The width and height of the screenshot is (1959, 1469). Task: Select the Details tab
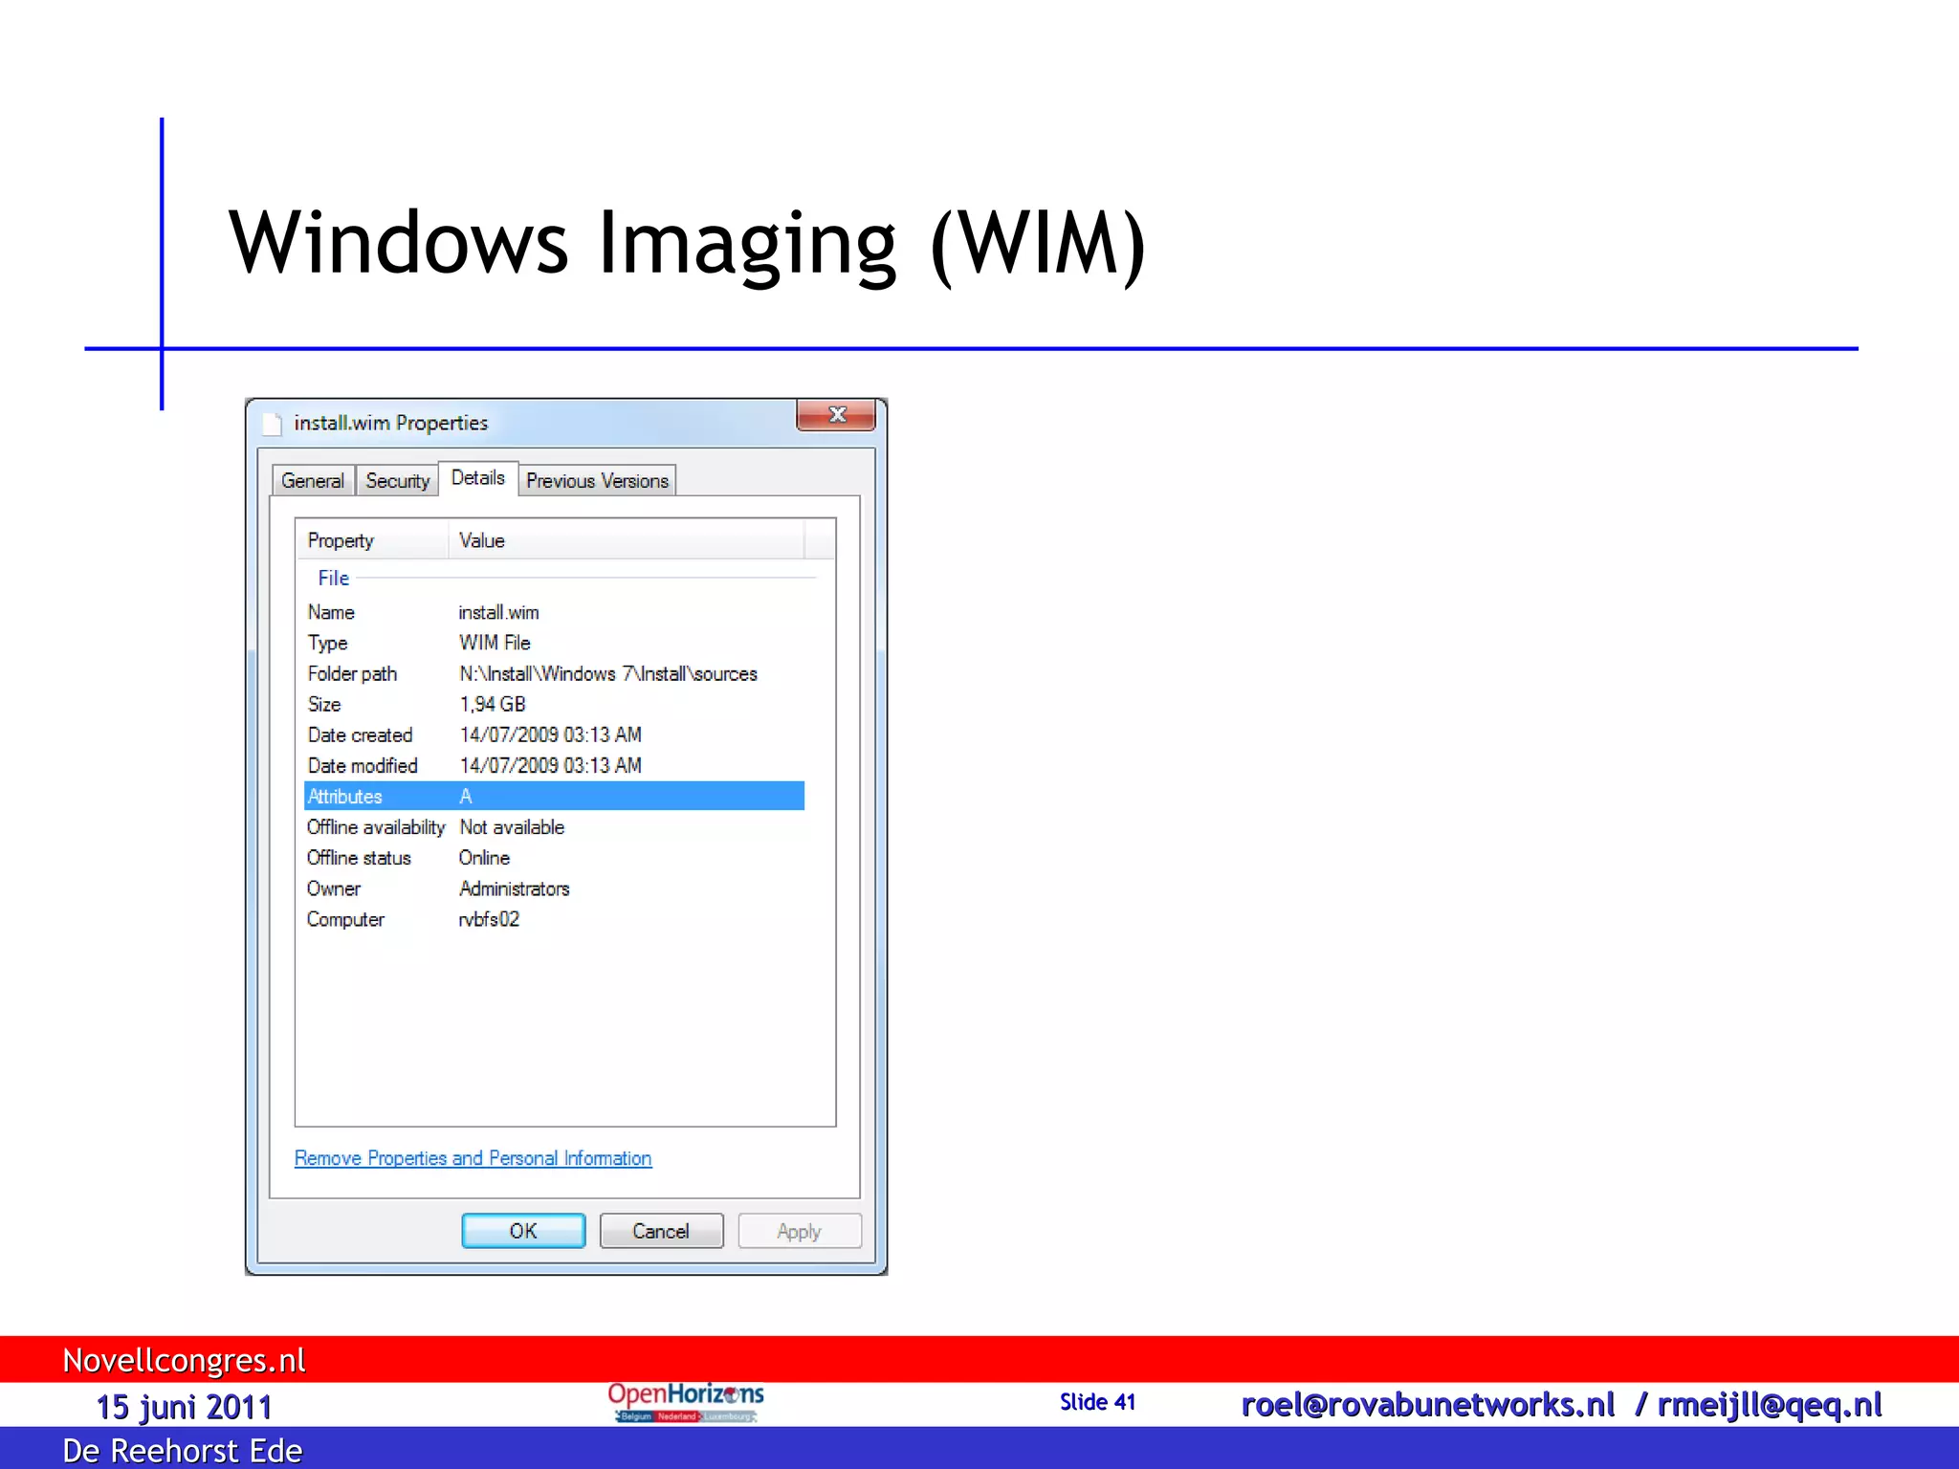coord(478,478)
